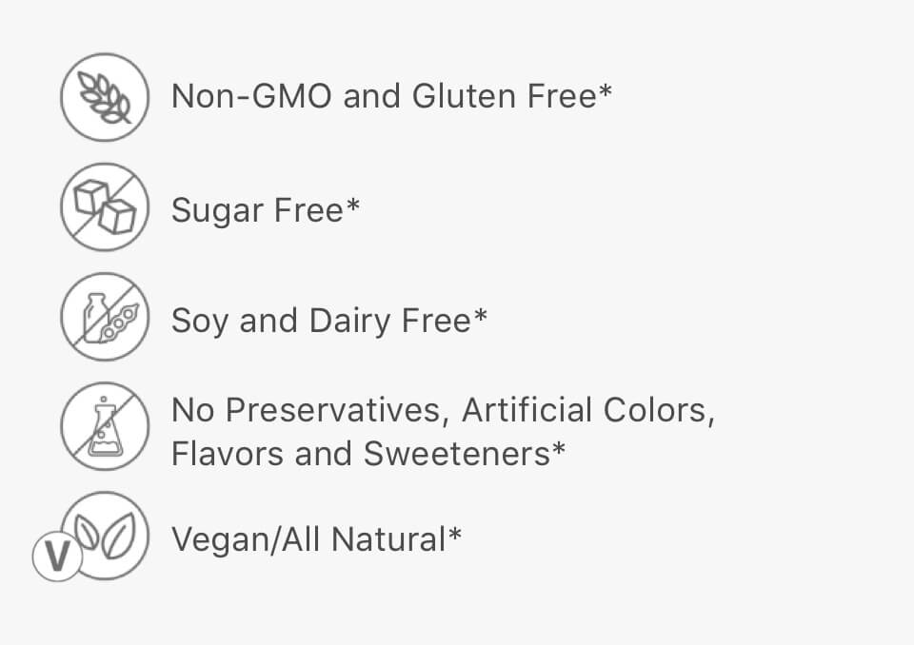Click the soybean pod in soy icon

pyautogui.click(x=120, y=322)
